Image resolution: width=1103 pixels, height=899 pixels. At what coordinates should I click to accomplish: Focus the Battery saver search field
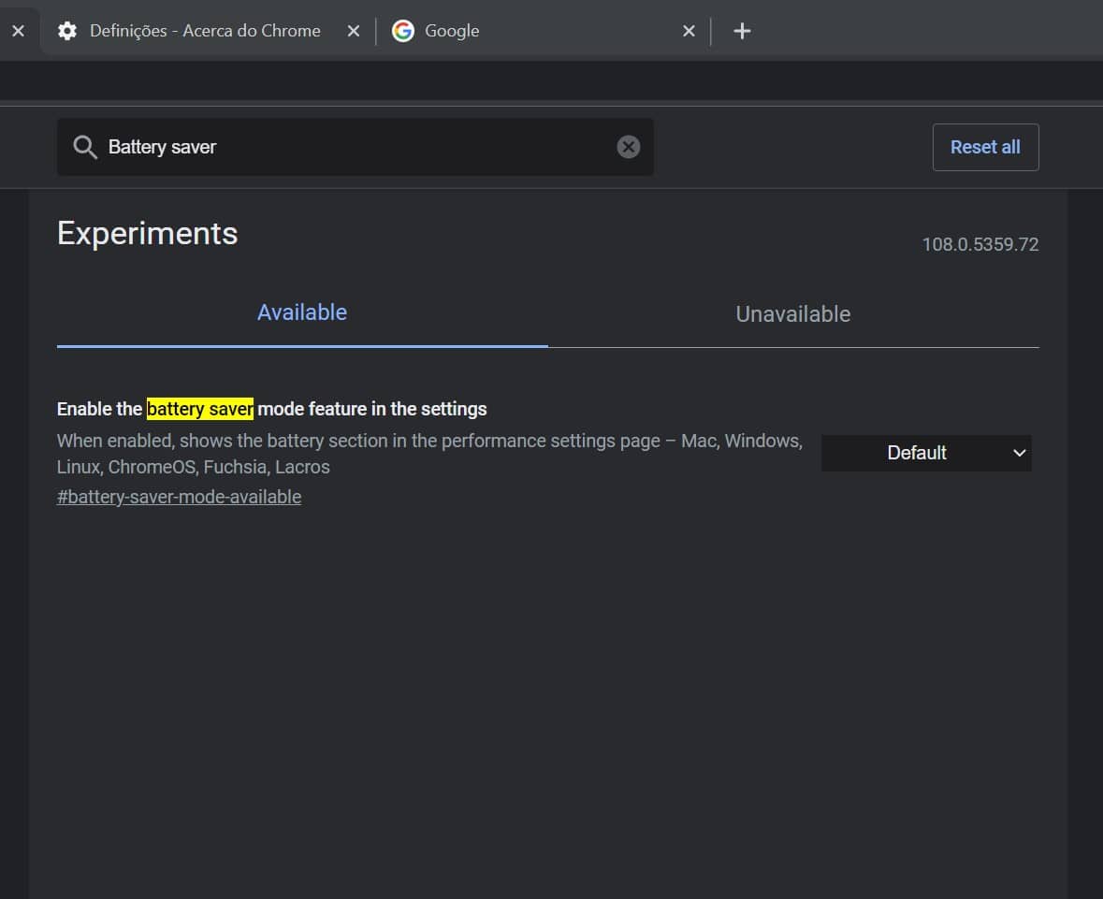click(356, 147)
